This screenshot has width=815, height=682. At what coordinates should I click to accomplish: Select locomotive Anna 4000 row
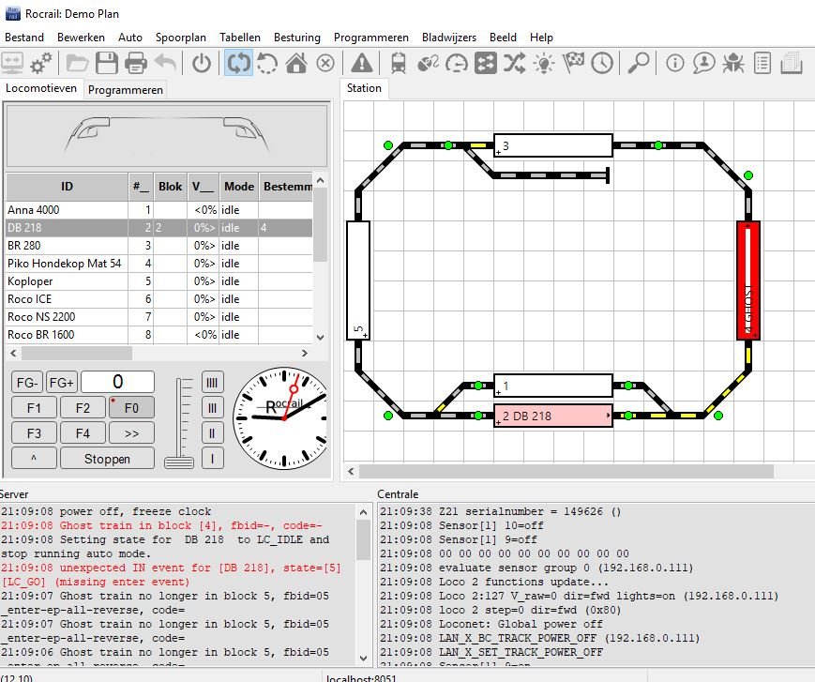tap(159, 210)
